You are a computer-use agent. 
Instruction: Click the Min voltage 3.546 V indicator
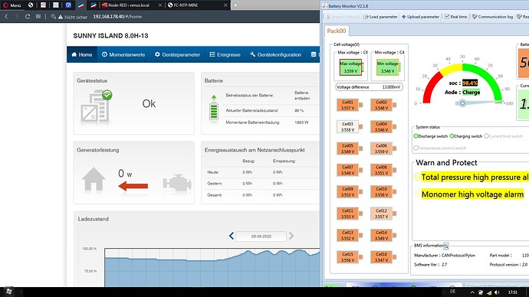pos(388,67)
